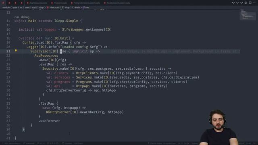Open the editor More Actions ellipsis menu
Image resolution: width=258 pixels, height=145 pixels.
(254, 3)
